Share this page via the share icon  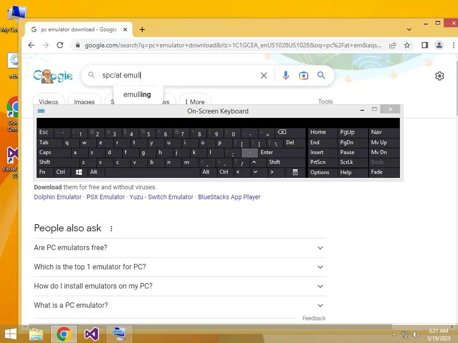tap(393, 45)
